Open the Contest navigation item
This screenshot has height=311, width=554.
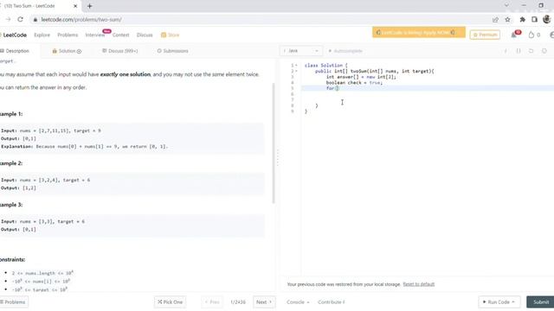click(x=121, y=35)
